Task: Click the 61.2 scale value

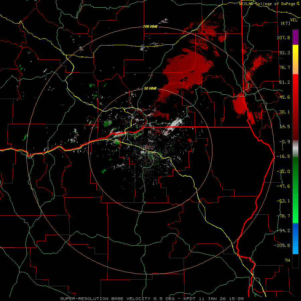Action: (x=285, y=82)
